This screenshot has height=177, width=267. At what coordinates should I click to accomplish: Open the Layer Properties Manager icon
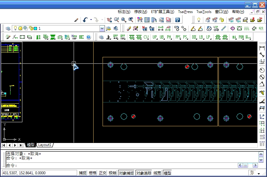[8, 28]
